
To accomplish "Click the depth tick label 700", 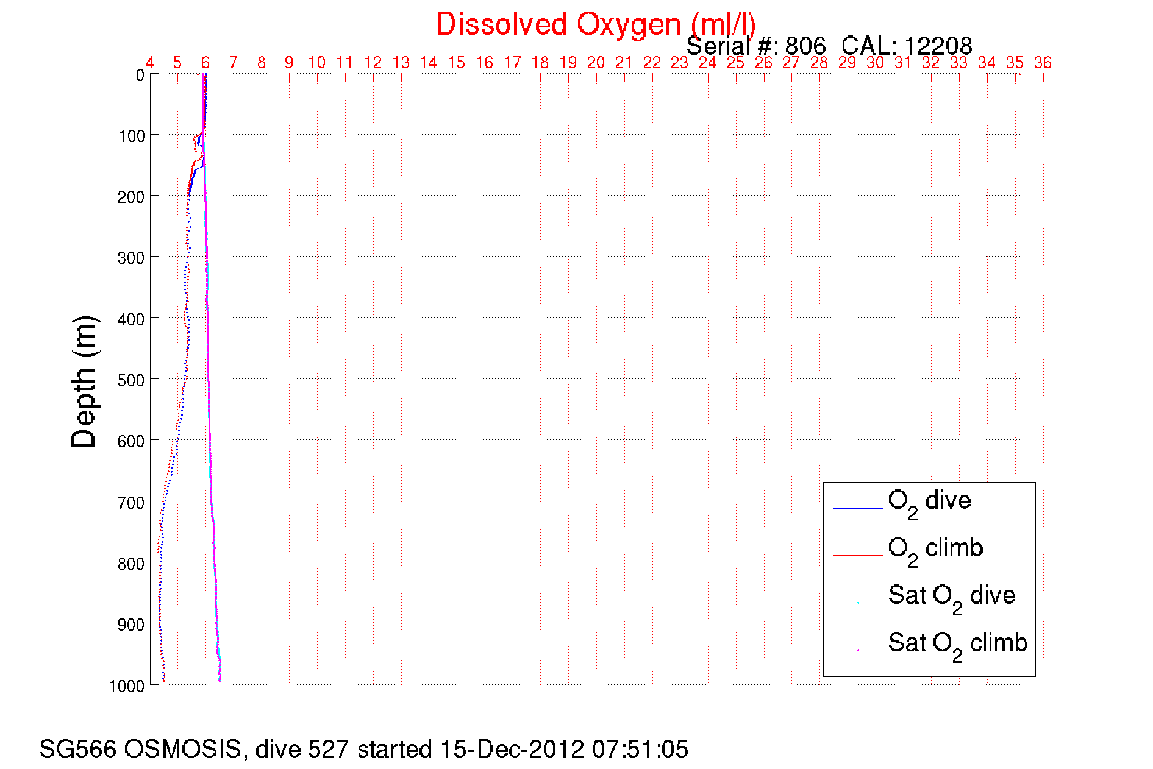I will (132, 503).
